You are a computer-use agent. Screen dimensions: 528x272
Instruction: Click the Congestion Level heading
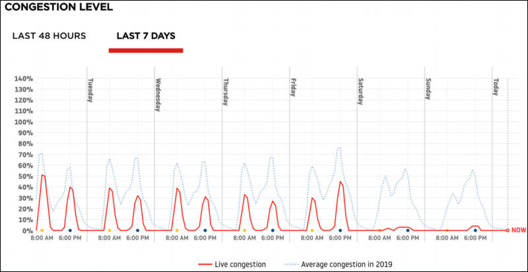point(59,7)
